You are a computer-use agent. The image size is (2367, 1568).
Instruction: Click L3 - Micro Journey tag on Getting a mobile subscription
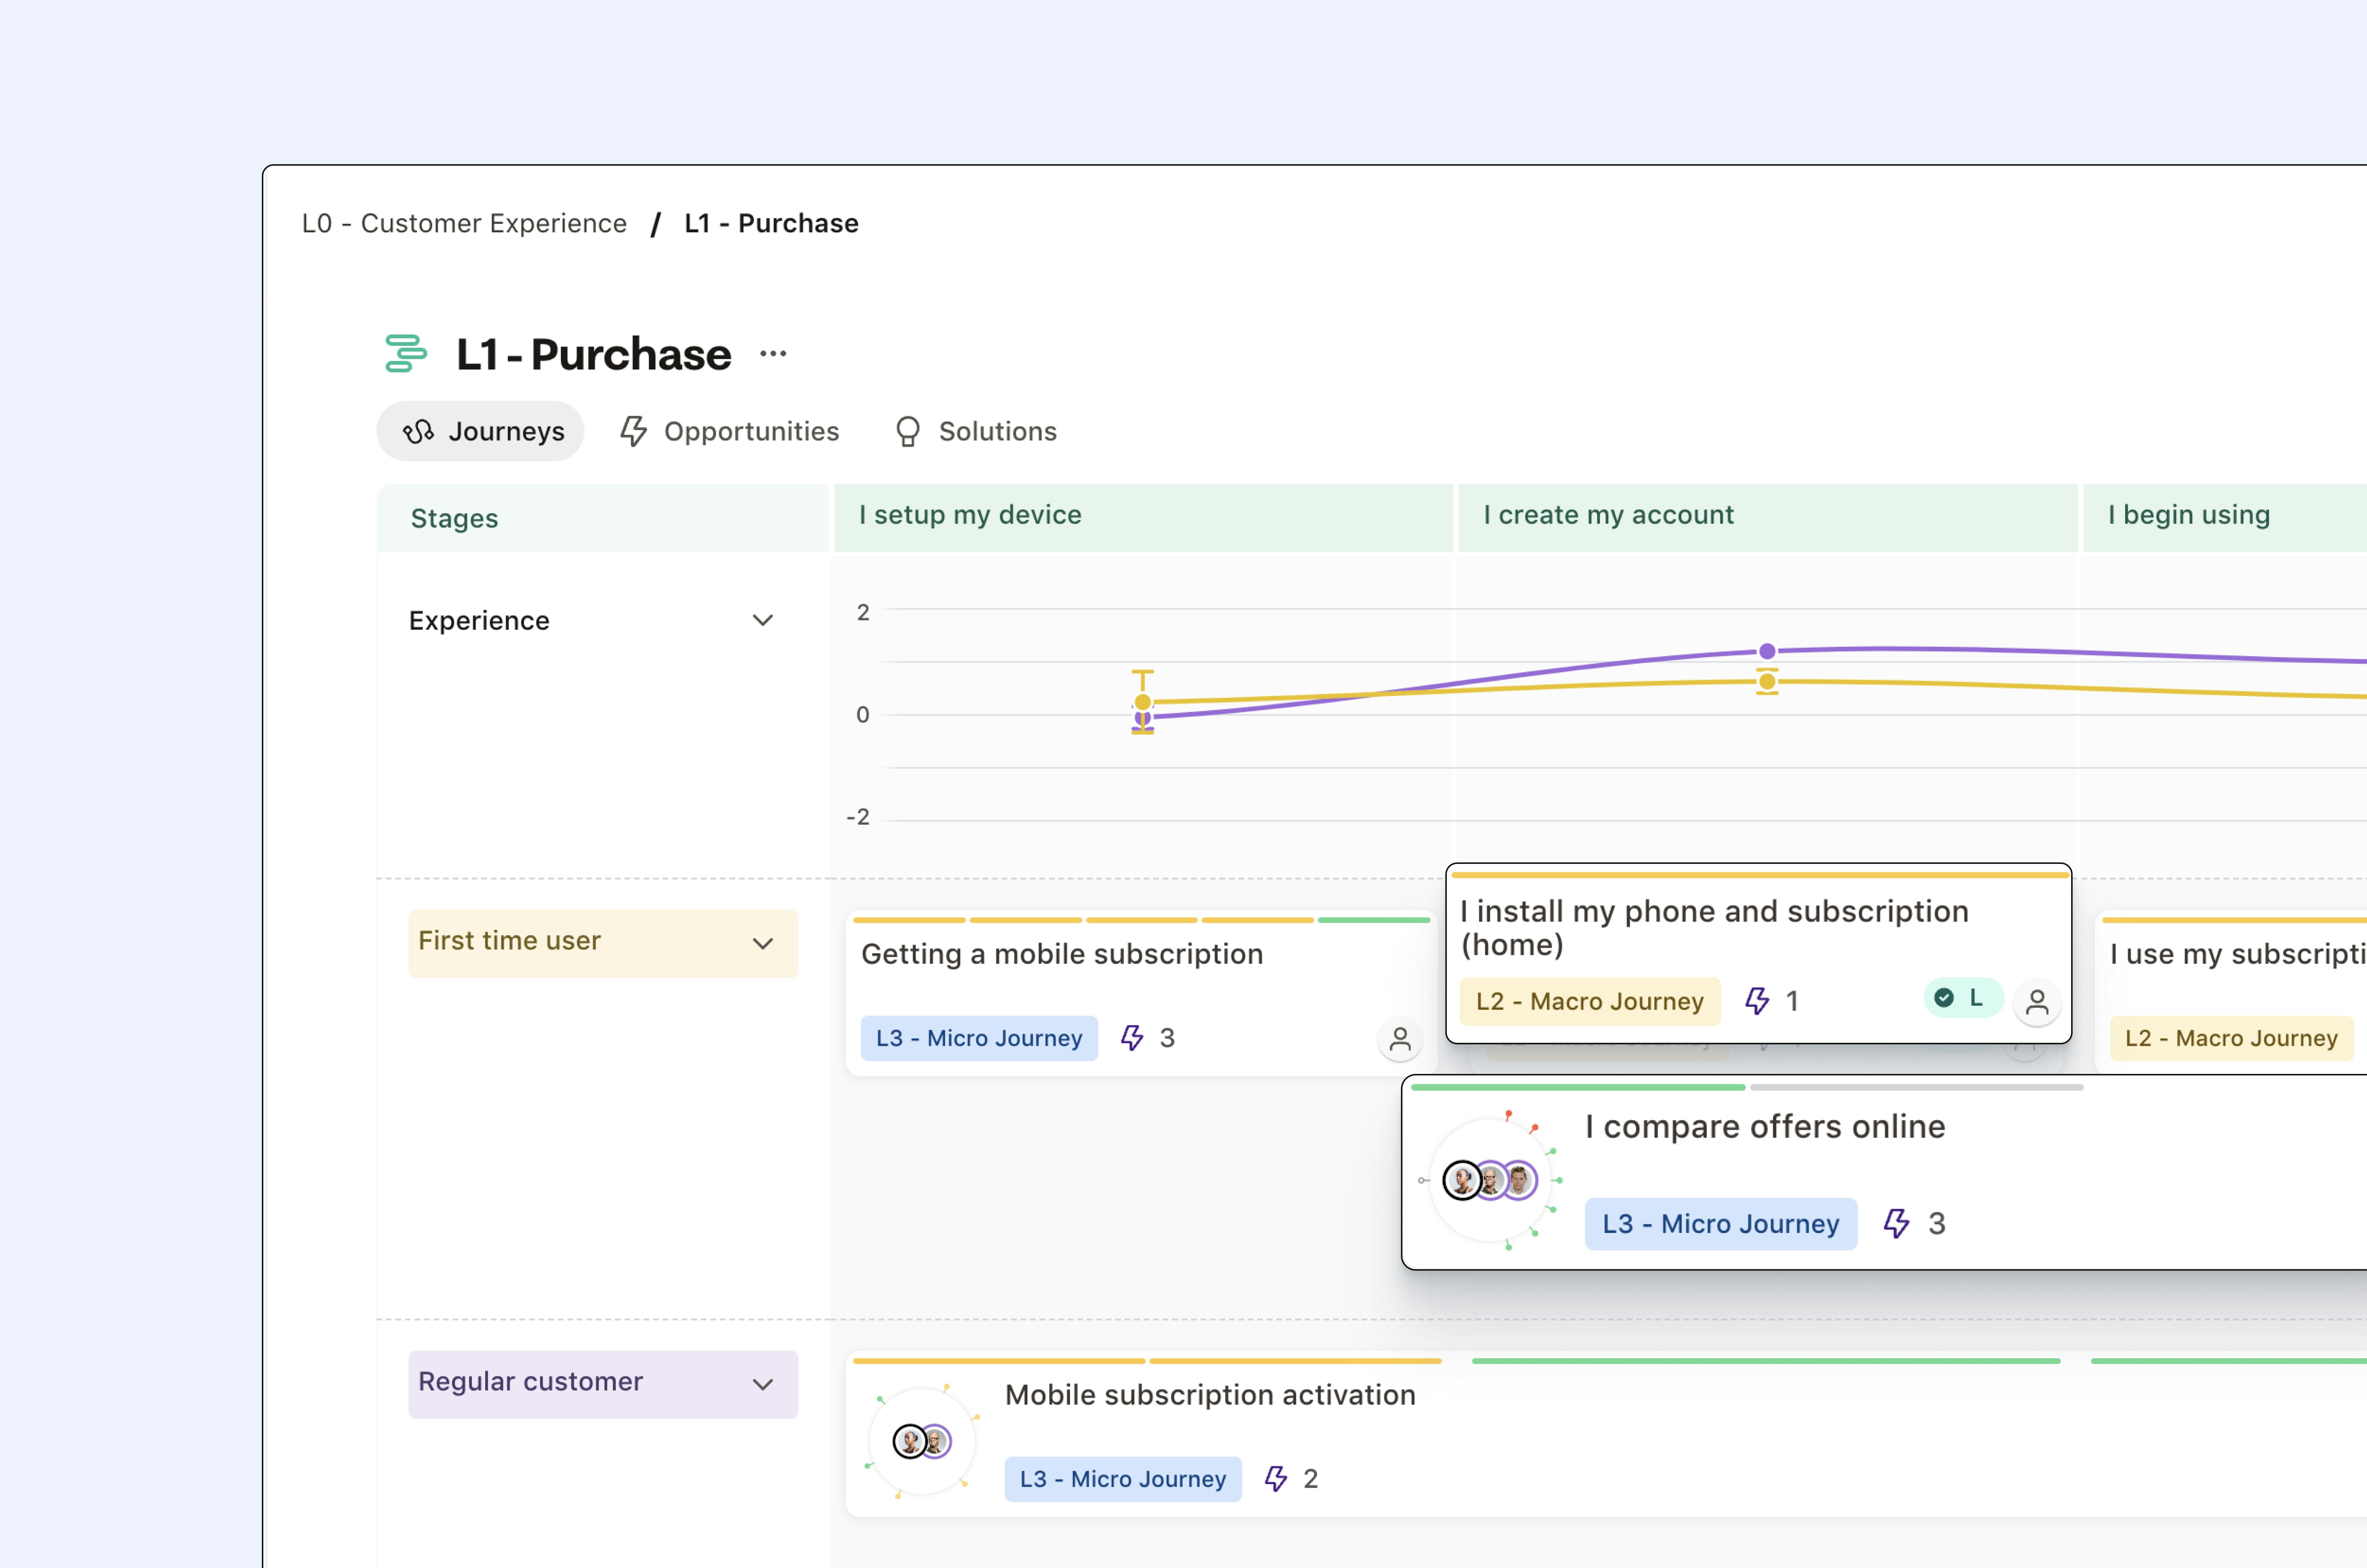[979, 1038]
